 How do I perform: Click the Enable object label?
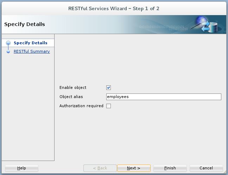pyautogui.click(x=73, y=88)
